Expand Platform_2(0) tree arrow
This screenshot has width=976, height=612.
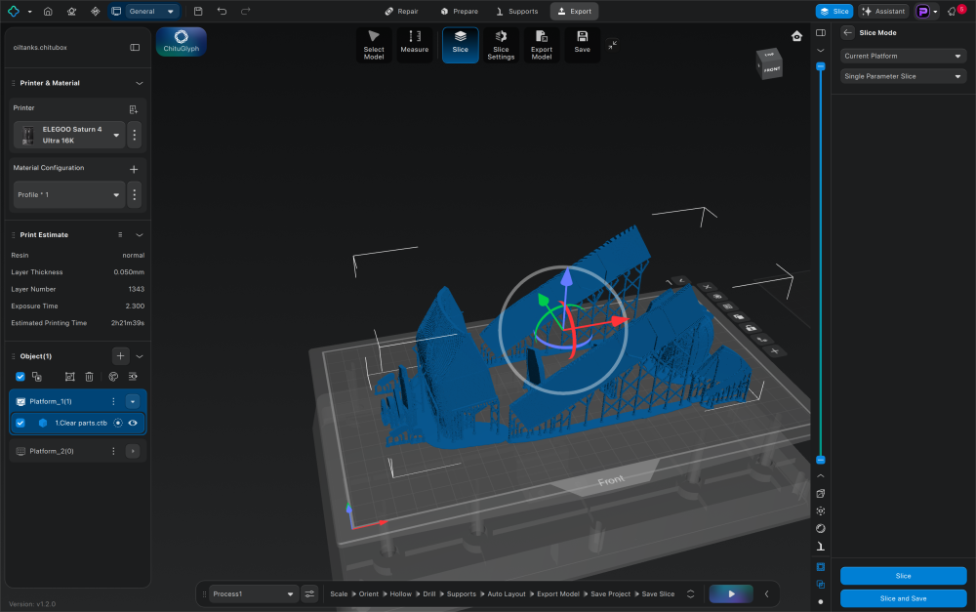coord(133,451)
